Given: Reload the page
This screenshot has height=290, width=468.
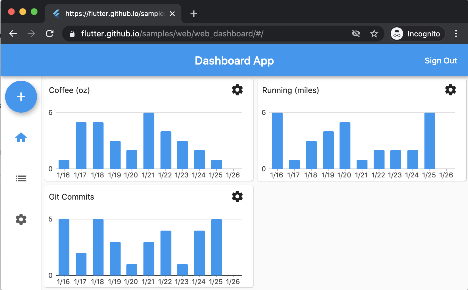Looking at the screenshot, I should tap(49, 34).
